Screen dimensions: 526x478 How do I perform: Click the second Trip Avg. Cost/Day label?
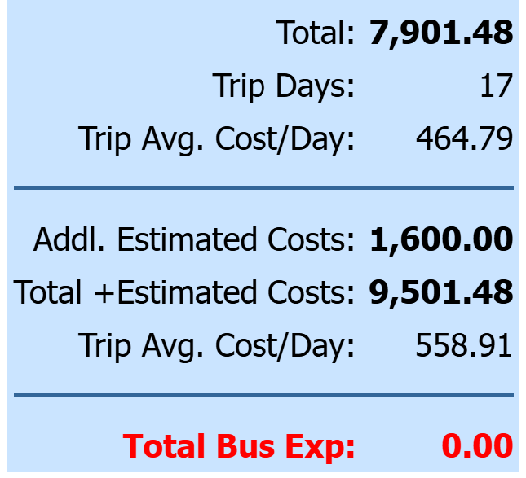click(x=216, y=346)
